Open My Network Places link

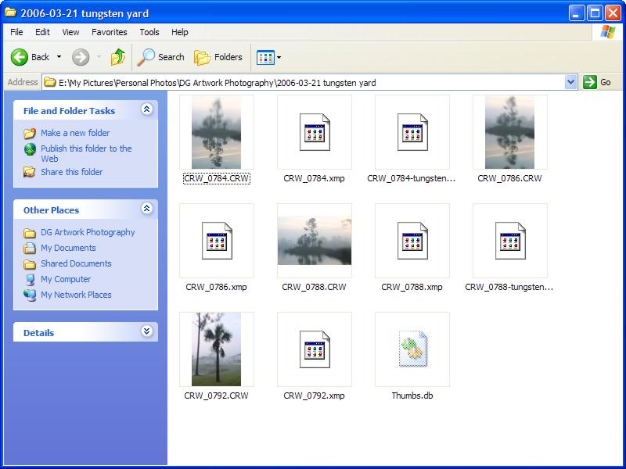tap(76, 295)
